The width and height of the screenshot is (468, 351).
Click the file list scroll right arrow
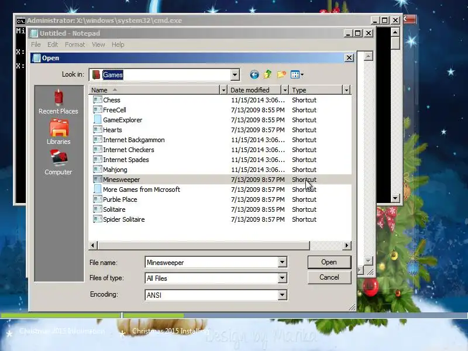(346, 245)
